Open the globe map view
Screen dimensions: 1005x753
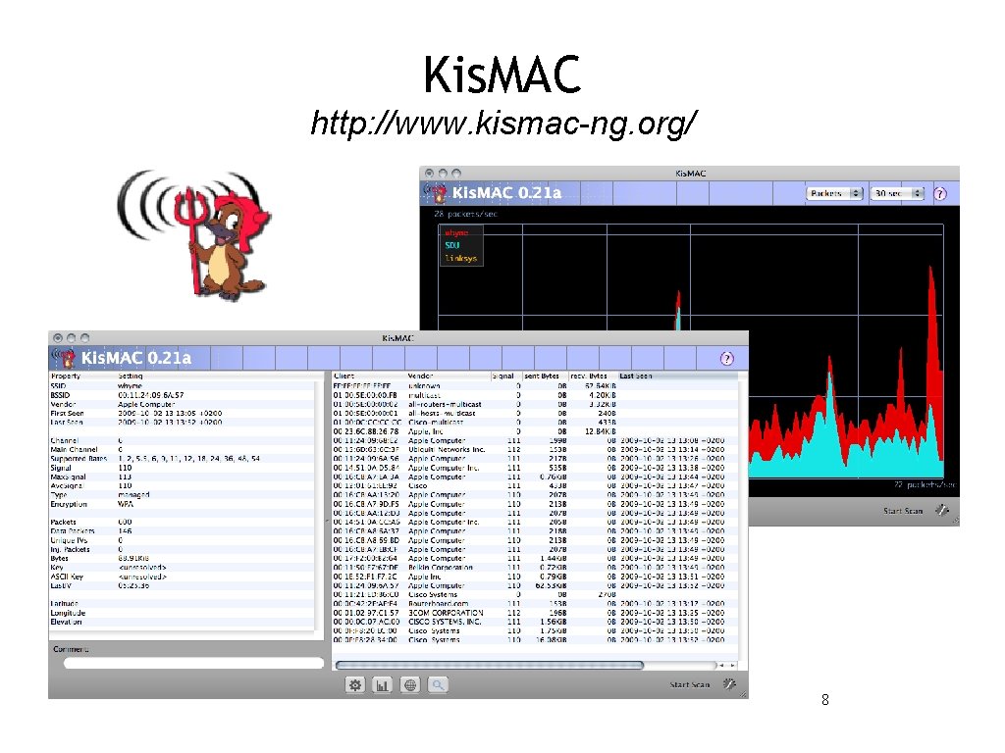coord(410,685)
